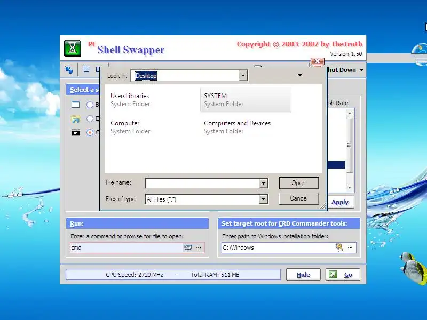Click the Explorer folder icon in shell list
427x320 pixels.
click(75, 118)
